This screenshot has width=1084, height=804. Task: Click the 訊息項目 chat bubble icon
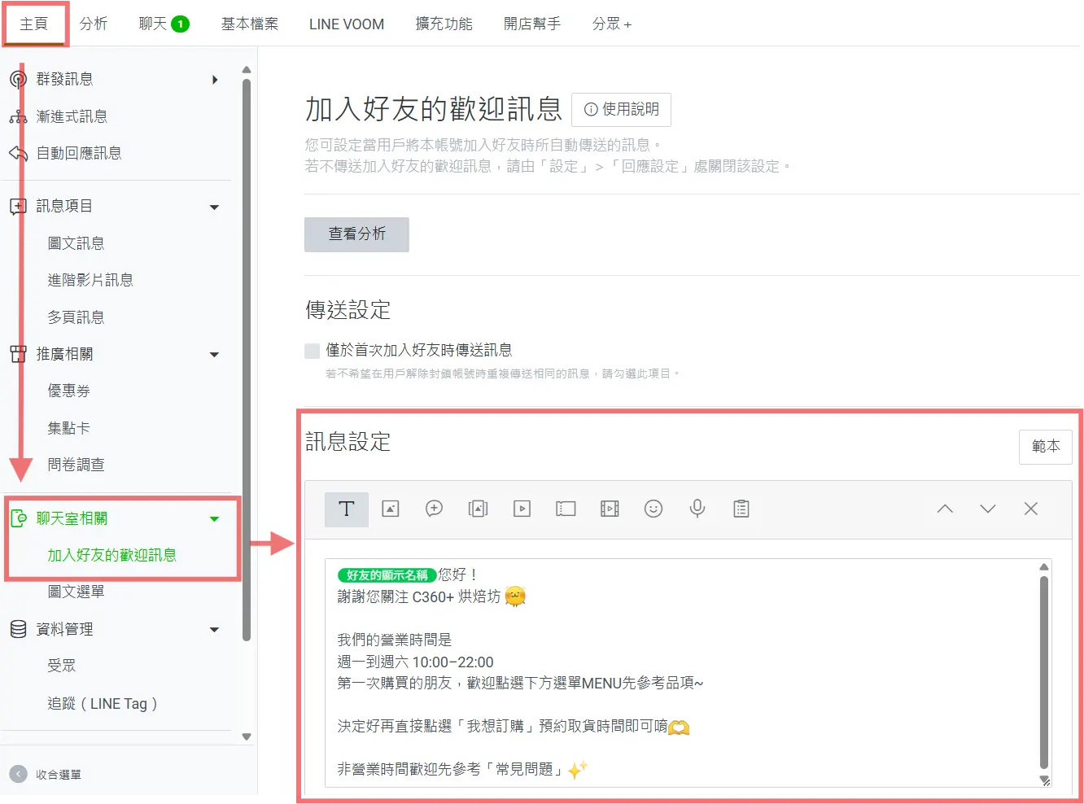[18, 207]
